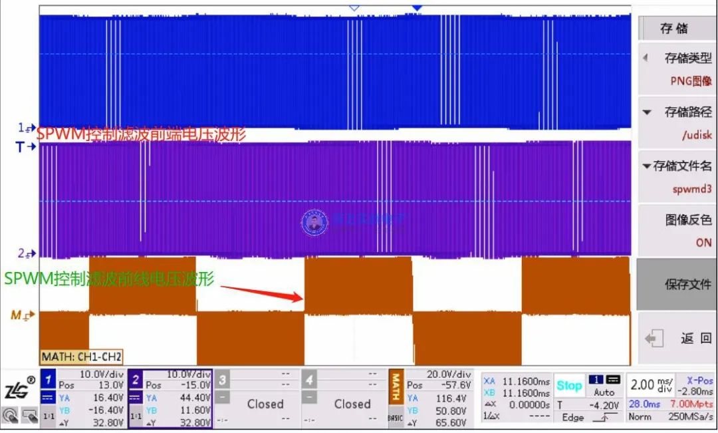The width and height of the screenshot is (718, 433).
Task: Click the filled trigger position triangle
Action: click(x=417, y=8)
